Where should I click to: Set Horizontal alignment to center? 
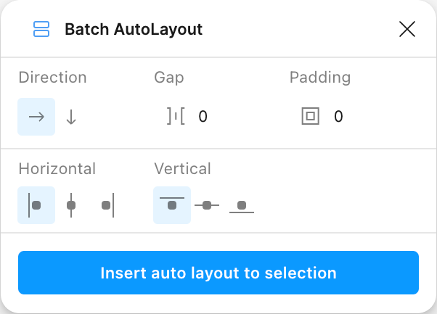(x=71, y=205)
